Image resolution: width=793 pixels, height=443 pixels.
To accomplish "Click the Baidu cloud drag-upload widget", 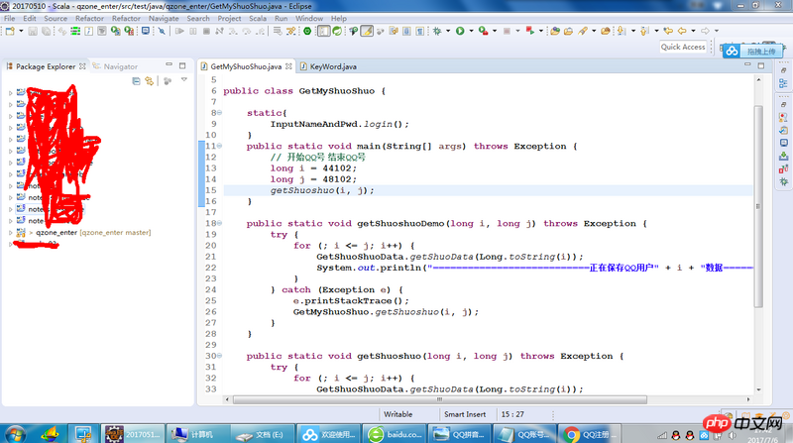I will coord(752,52).
